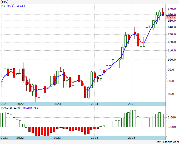The height and width of the screenshot is (144, 179).
Task: Click the MA(3) legend label
Action: [x=11, y=6]
